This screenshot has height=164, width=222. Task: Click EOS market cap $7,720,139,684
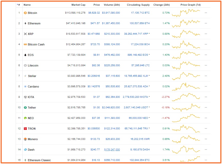76,55
